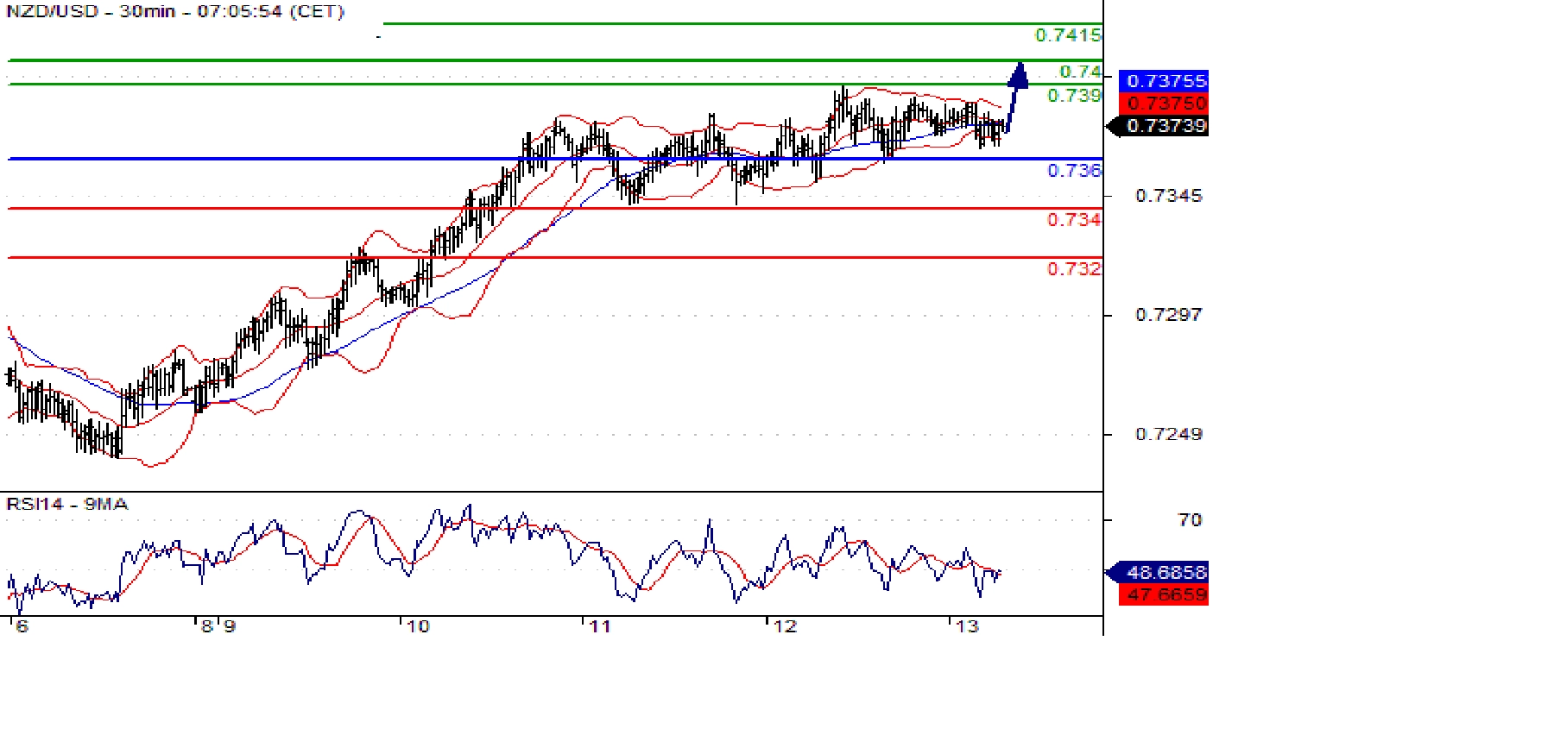Select the red 0.73750 price tag
Image resolution: width=1554 pixels, height=754 pixels.
1163,103
